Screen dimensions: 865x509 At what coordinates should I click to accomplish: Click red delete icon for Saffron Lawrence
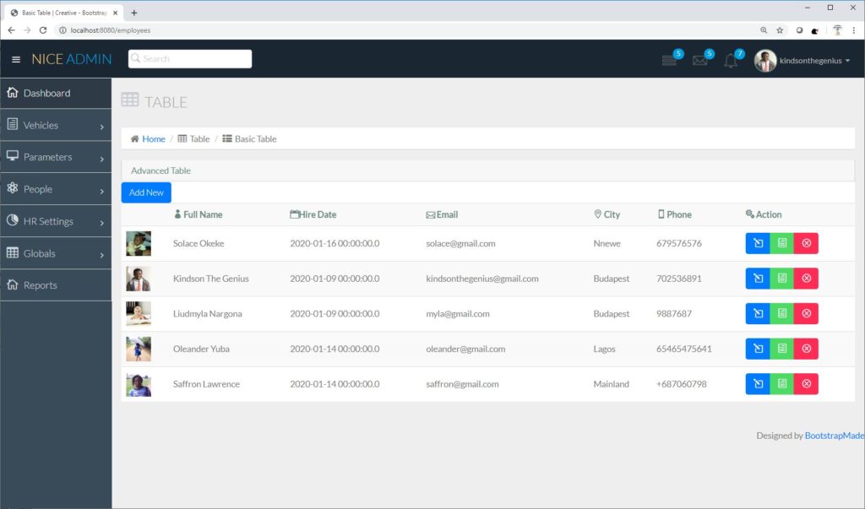click(x=806, y=384)
